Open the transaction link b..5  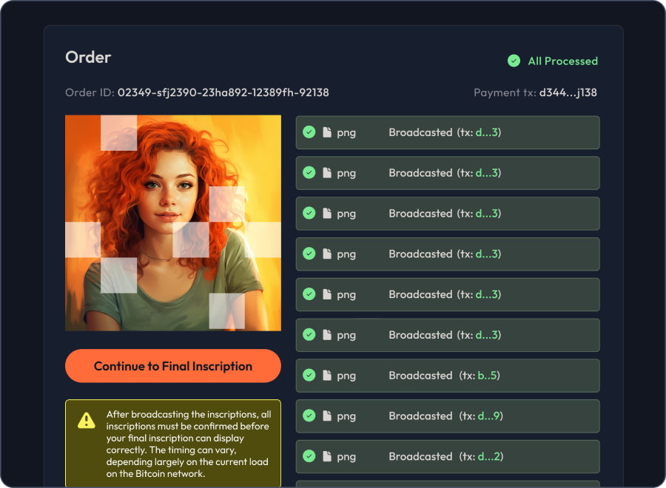pos(487,376)
